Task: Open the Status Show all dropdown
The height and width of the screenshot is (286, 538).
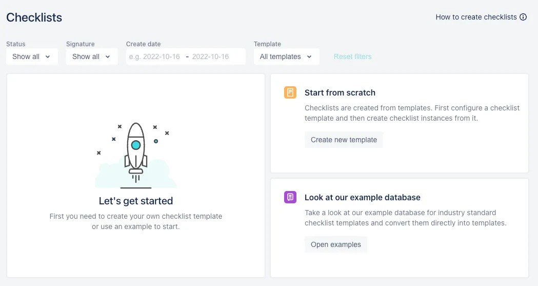Action: tap(32, 56)
